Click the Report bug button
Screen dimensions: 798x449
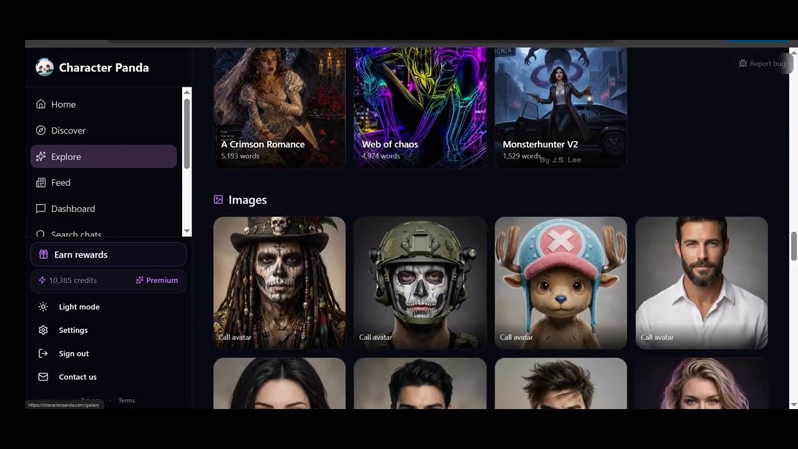pos(762,64)
